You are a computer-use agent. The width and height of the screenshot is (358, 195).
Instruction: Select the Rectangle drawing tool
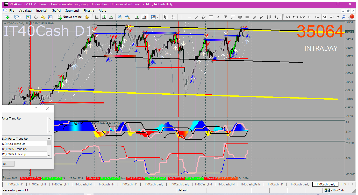click(247, 17)
